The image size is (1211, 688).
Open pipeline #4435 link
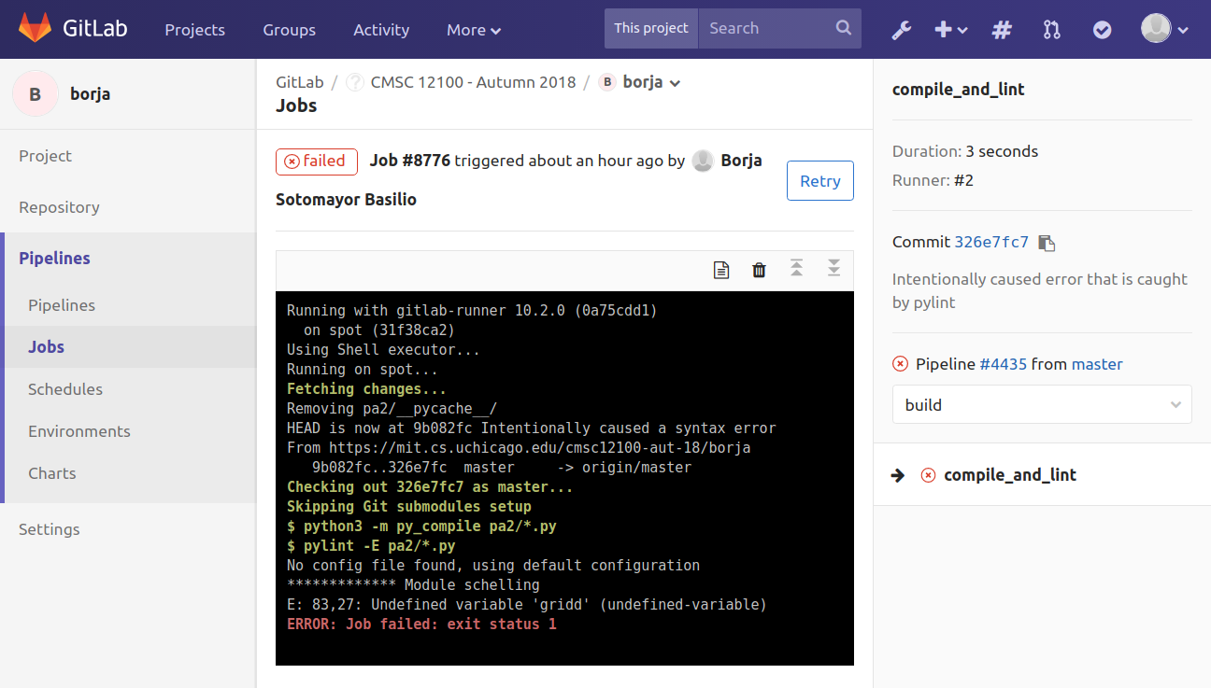click(x=1003, y=364)
